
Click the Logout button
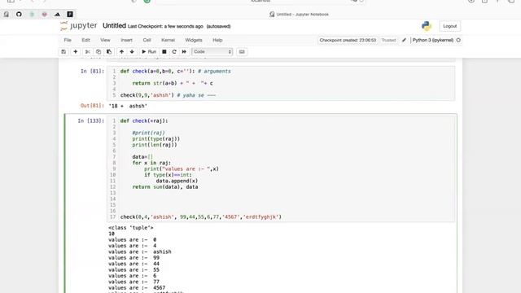pyautogui.click(x=449, y=26)
